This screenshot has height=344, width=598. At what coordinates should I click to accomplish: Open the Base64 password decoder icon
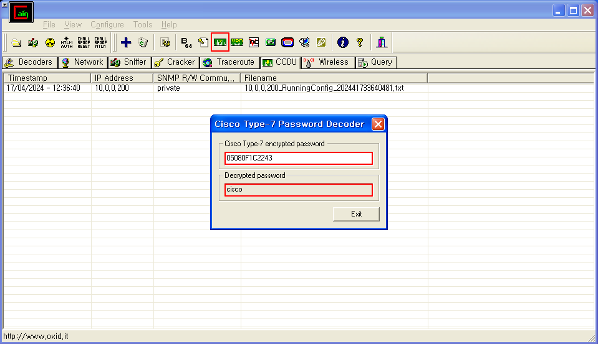(x=186, y=43)
